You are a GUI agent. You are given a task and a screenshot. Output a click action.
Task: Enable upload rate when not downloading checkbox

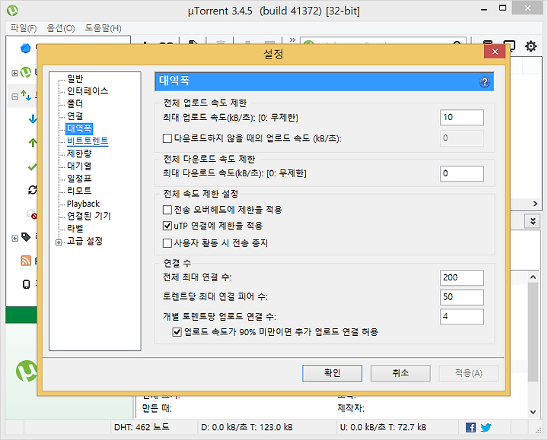[x=167, y=138]
